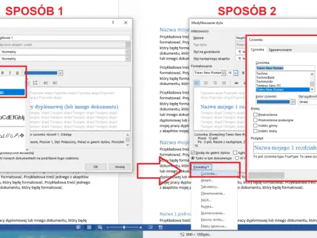
Task: Choose Czcionka... from Formatuj menu
Action: tap(214, 174)
